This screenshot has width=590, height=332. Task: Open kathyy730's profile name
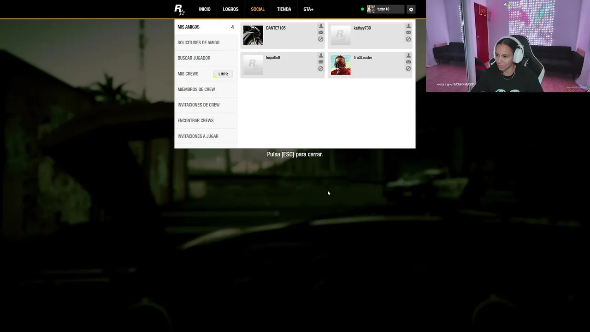(362, 28)
